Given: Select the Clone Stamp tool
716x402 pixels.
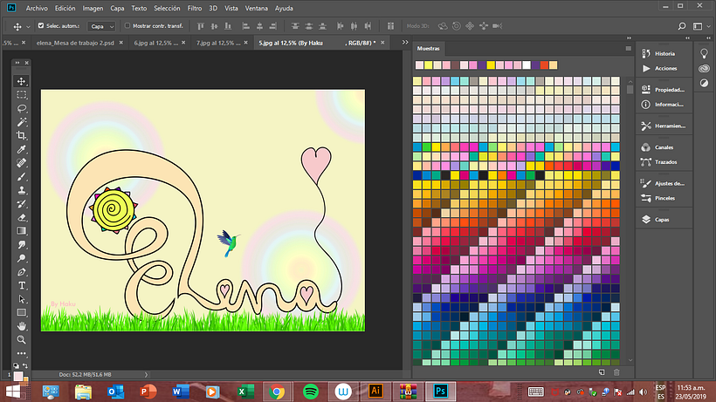Looking at the screenshot, I should [22, 190].
